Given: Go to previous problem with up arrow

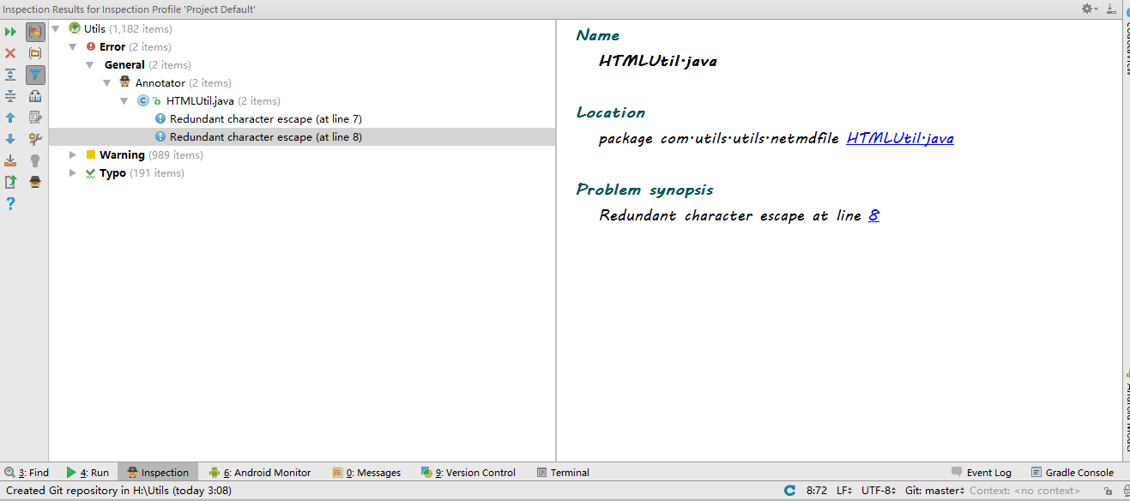Looking at the screenshot, I should pos(10,118).
